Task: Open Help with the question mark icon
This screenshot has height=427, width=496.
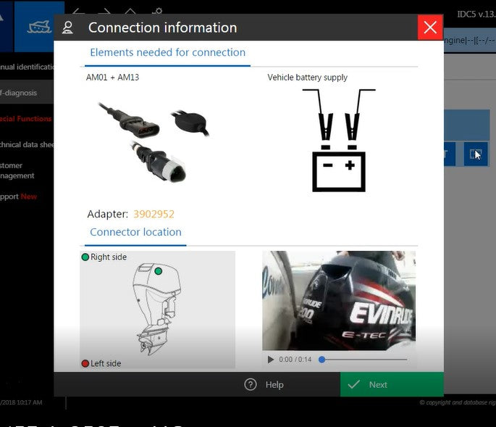Action: tap(251, 385)
